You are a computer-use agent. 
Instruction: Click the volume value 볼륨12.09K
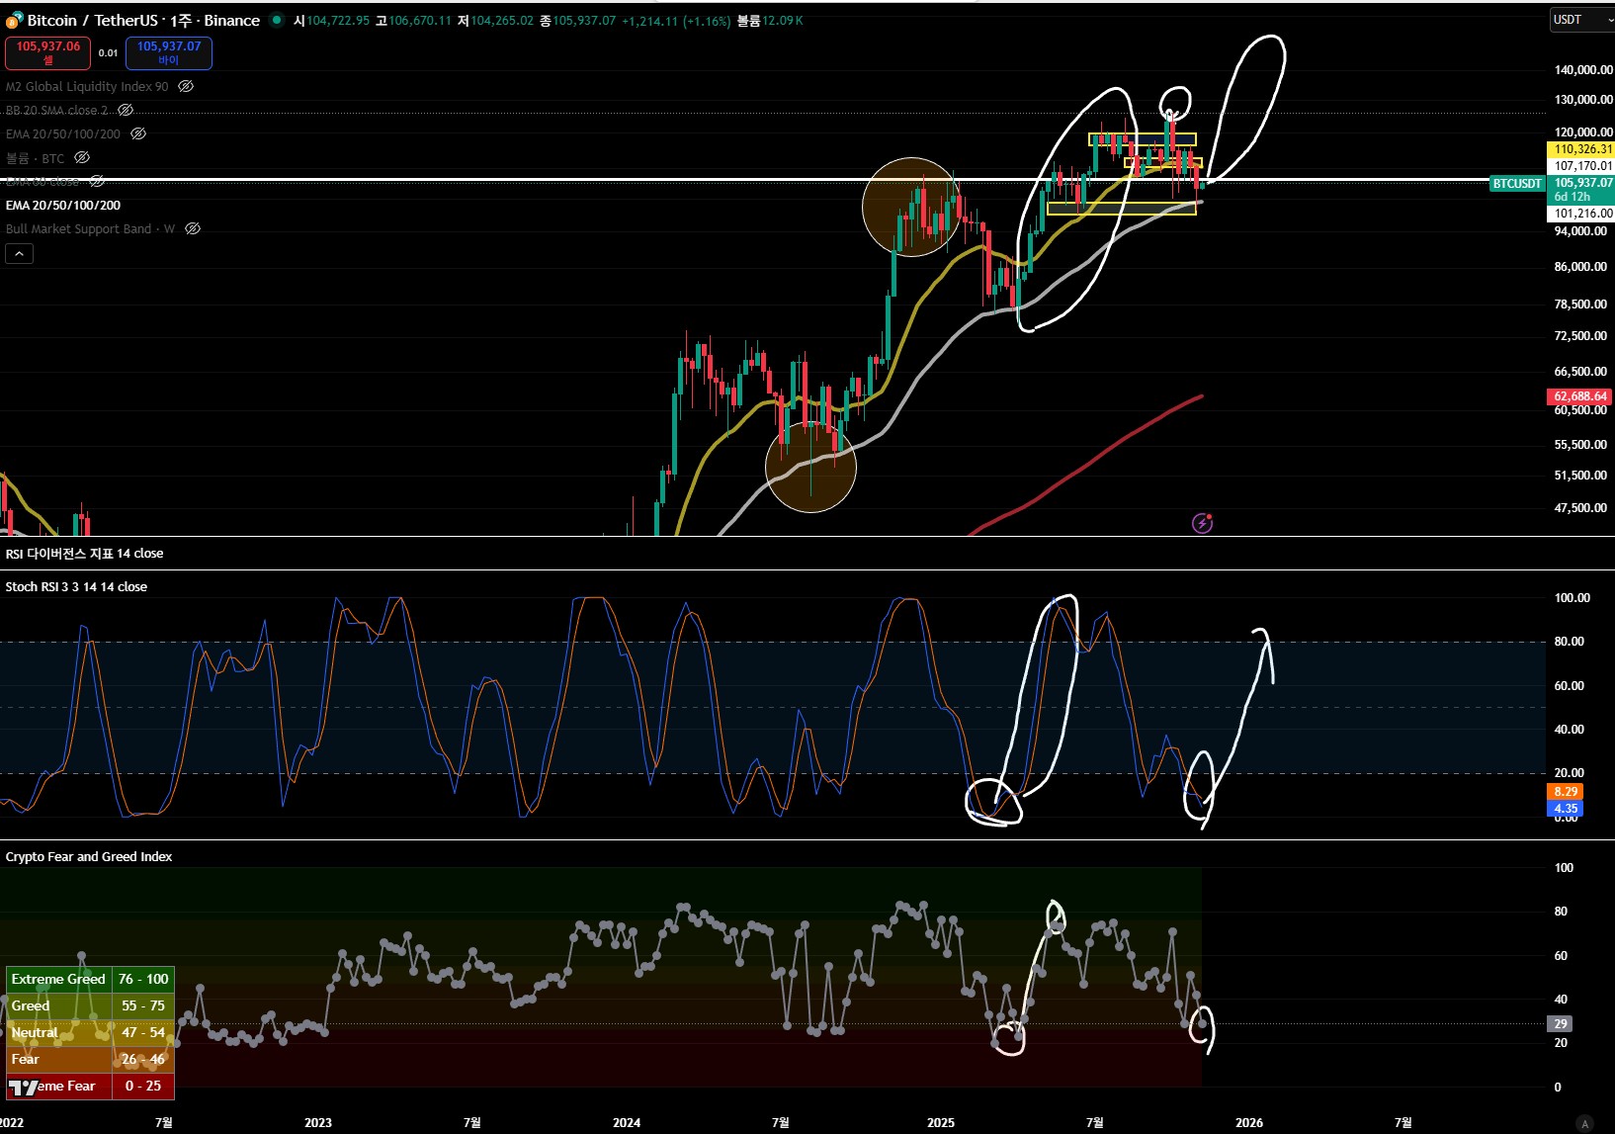click(770, 20)
